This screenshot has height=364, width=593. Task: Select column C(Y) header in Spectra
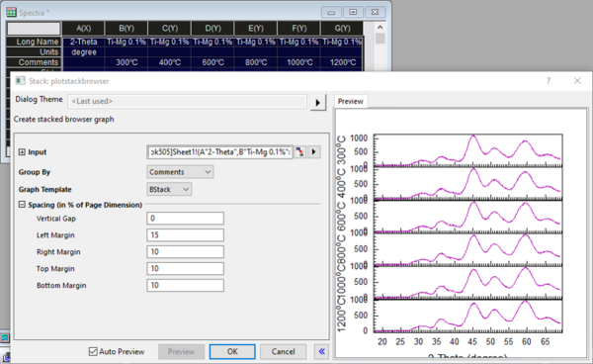tap(170, 29)
